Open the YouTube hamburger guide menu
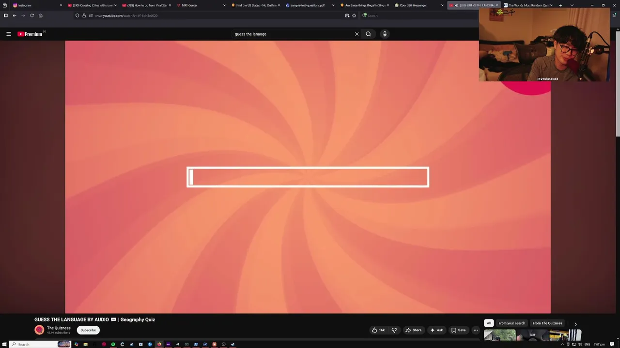This screenshot has width=620, height=348. pos(8,34)
